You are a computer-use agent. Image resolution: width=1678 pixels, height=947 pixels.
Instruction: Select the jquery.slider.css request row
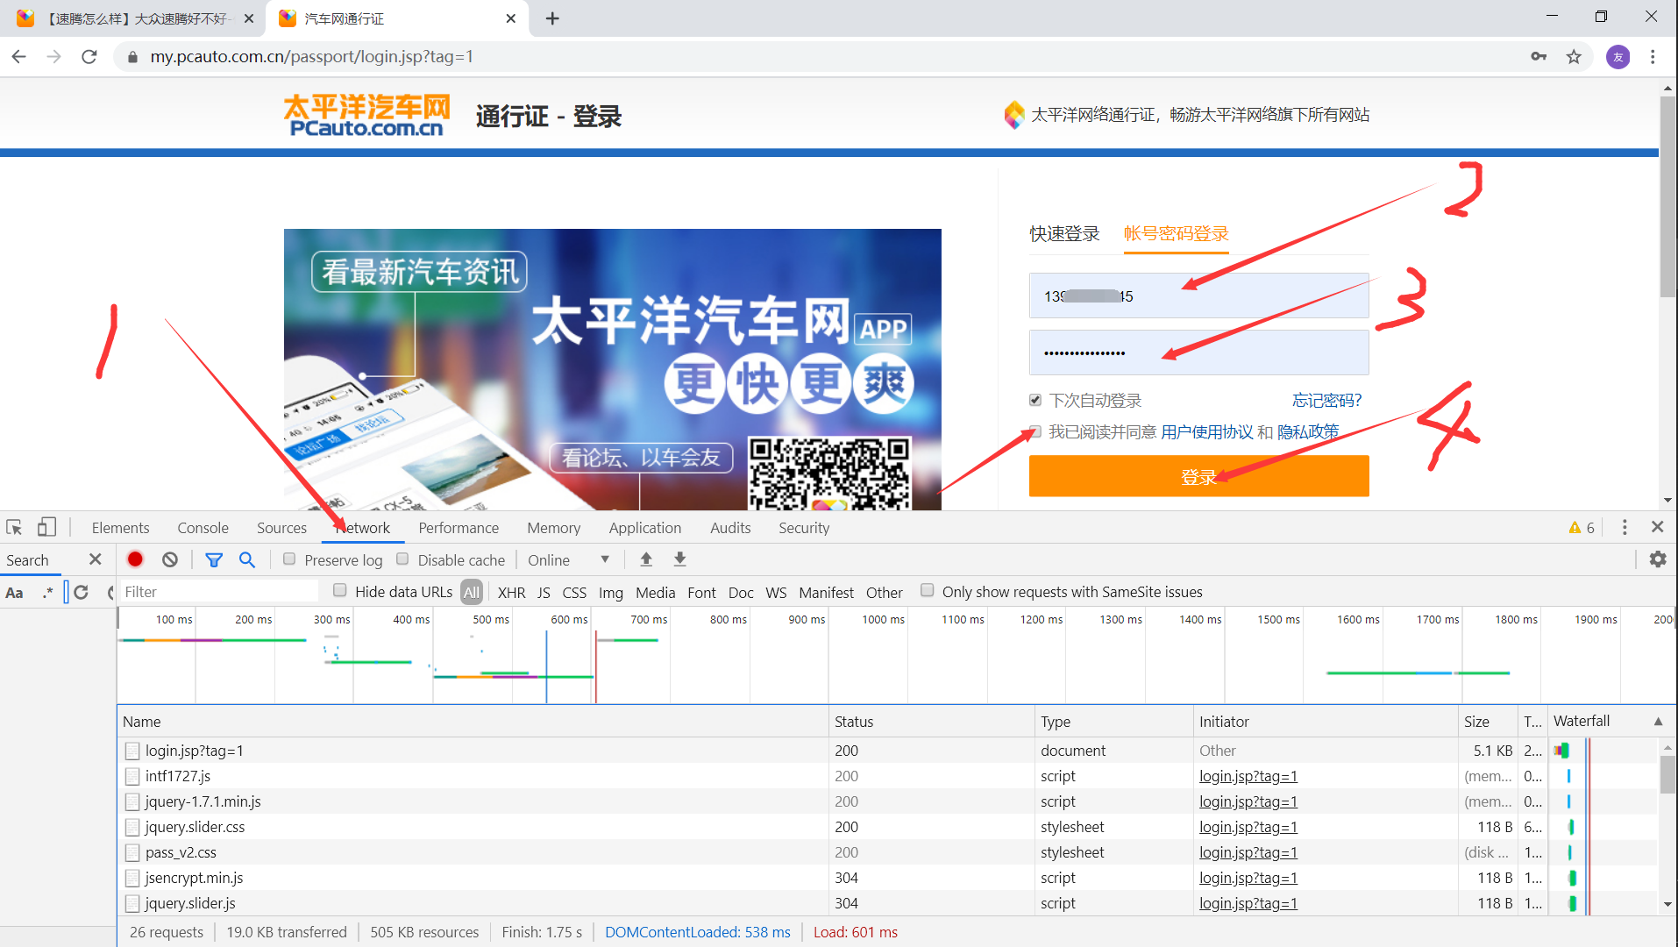tap(887, 827)
